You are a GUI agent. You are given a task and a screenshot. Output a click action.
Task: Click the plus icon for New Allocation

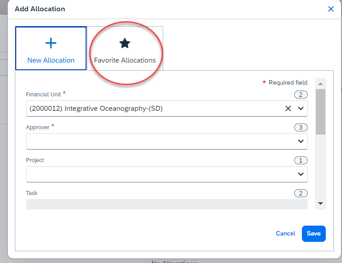(x=51, y=43)
